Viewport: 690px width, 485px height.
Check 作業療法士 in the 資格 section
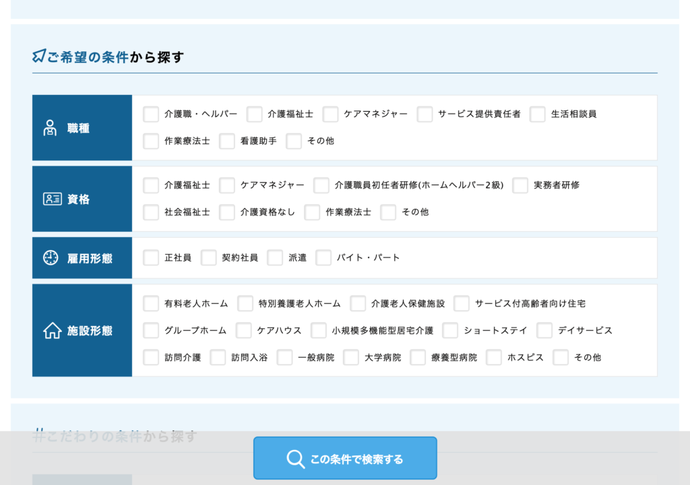click(312, 212)
